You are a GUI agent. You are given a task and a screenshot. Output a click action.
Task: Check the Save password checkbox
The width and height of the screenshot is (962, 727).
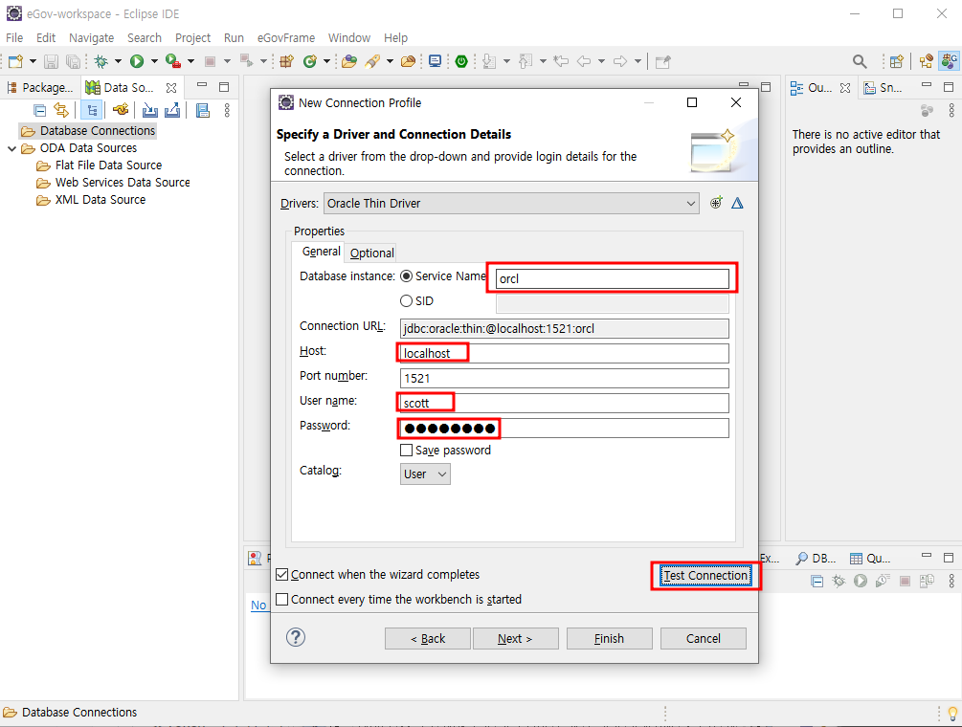(406, 451)
